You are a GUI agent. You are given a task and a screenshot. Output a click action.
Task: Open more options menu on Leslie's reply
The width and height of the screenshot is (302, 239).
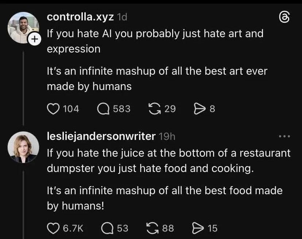coord(284,137)
